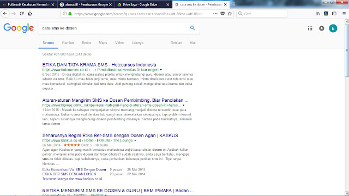Image resolution: width=349 pixels, height=196 pixels.
Task: Switch to the Politeknik Kesehatan tab
Action: click(x=28, y=4)
